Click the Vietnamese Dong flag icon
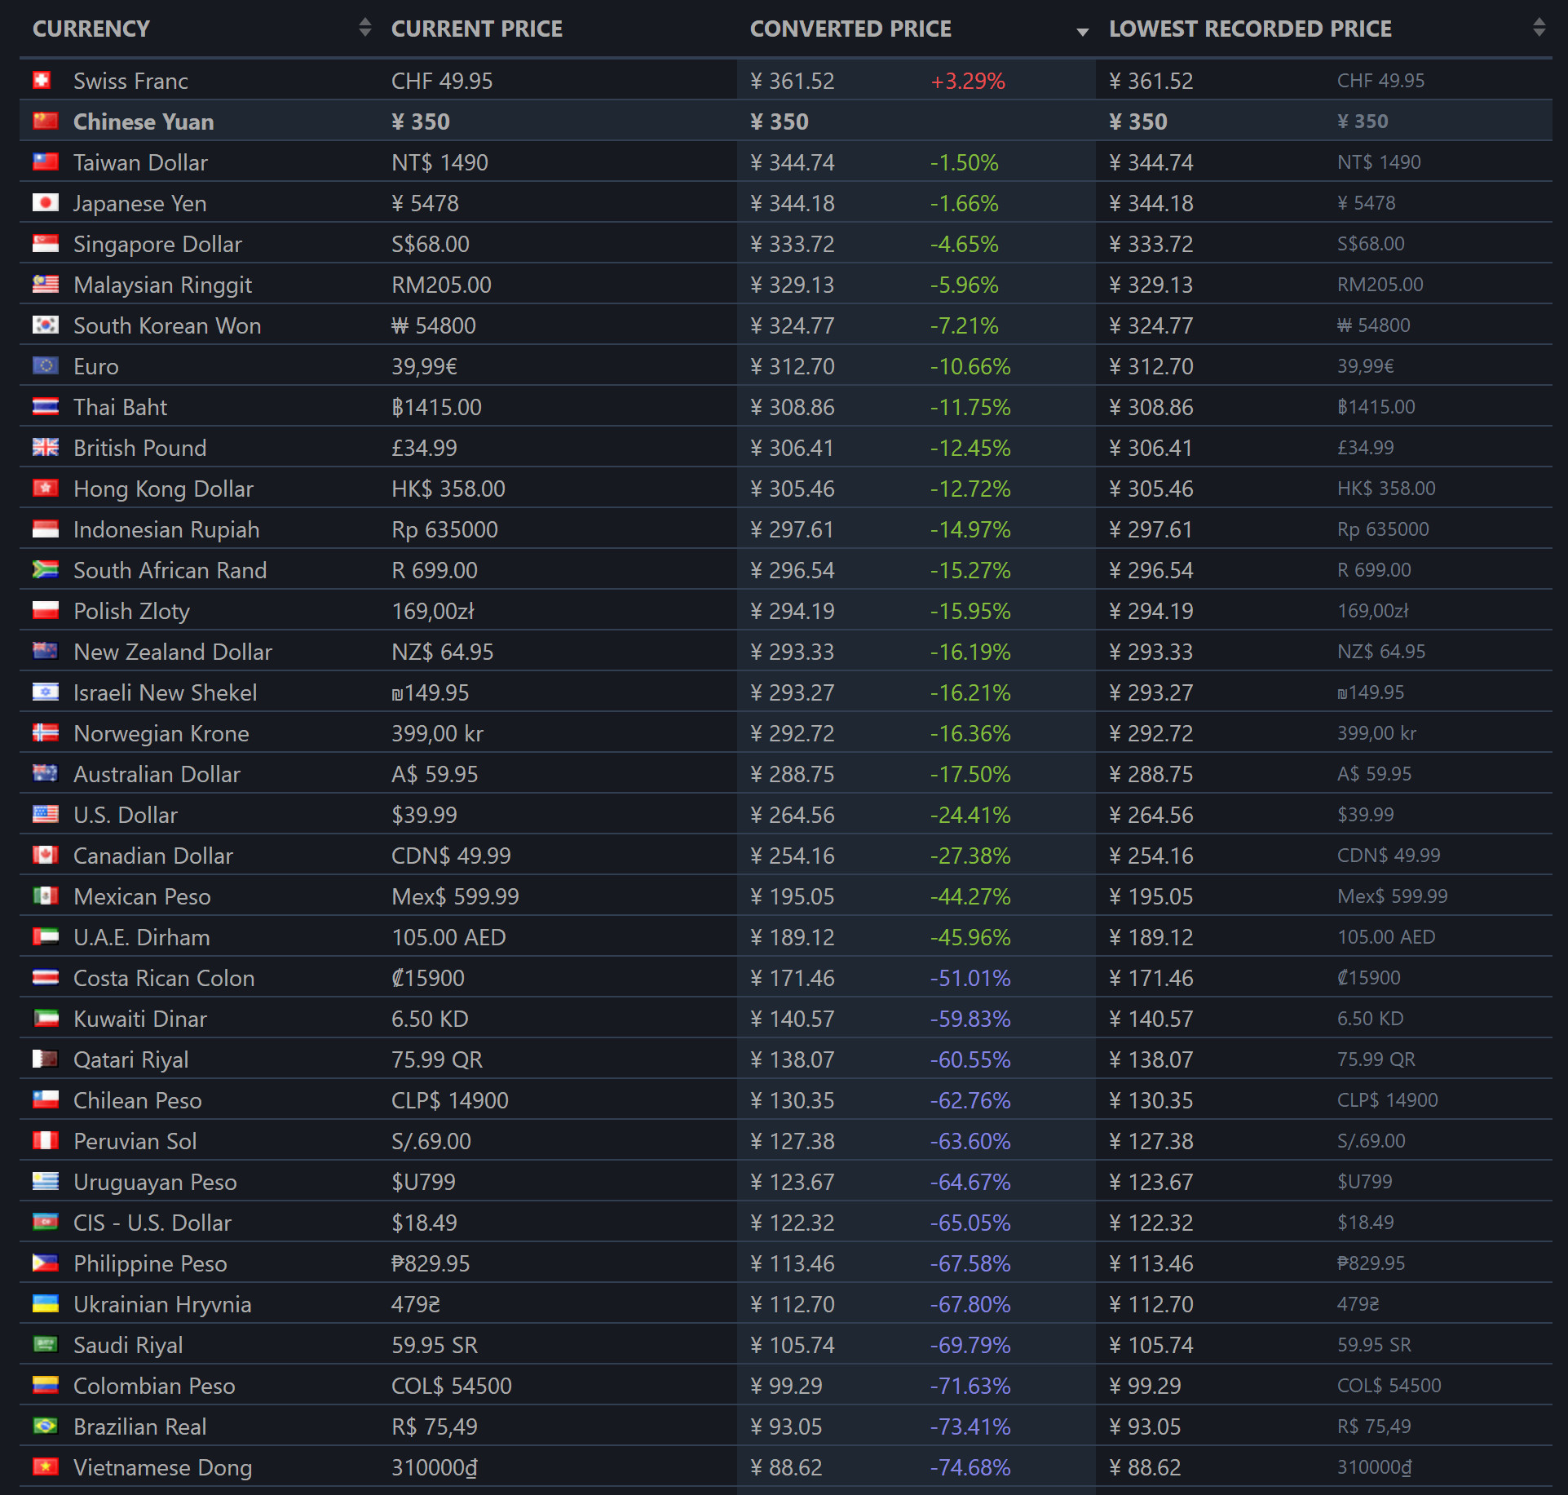Image resolution: width=1568 pixels, height=1495 pixels. click(45, 1466)
